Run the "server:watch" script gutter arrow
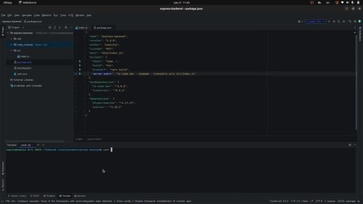The width and height of the screenshot is (363, 204). pos(80,74)
